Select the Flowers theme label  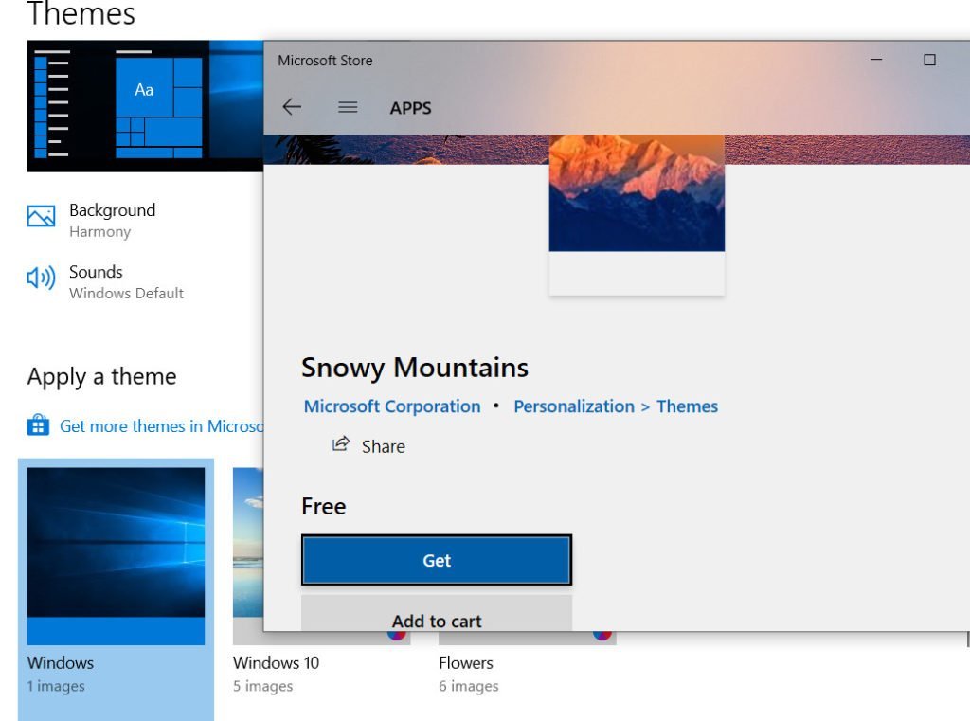coord(466,663)
